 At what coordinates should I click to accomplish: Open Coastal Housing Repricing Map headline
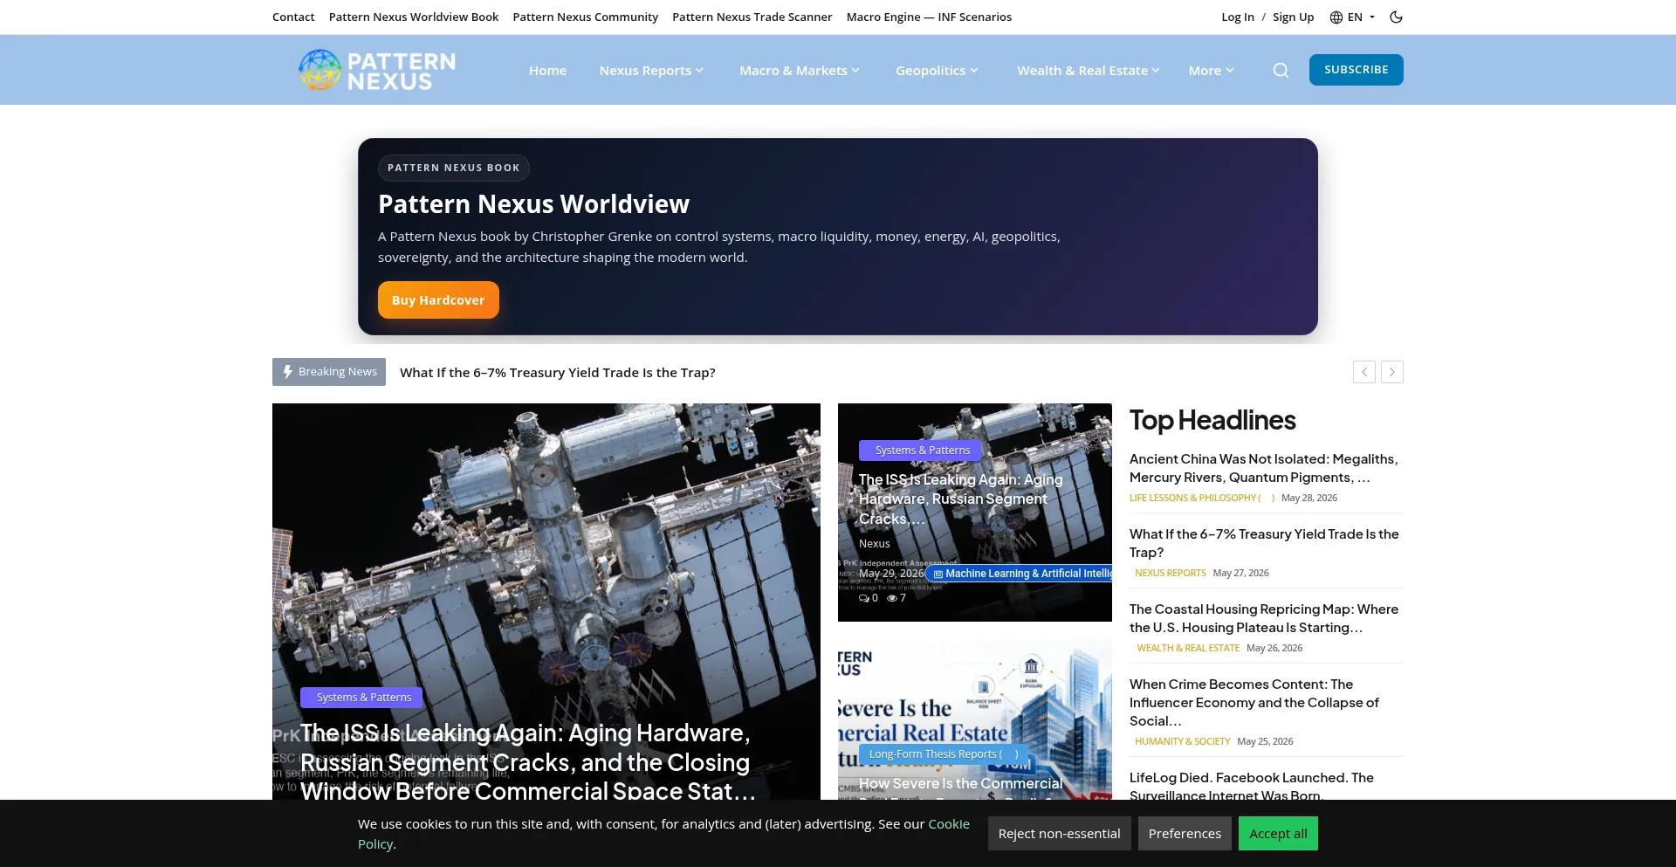[x=1264, y=618]
